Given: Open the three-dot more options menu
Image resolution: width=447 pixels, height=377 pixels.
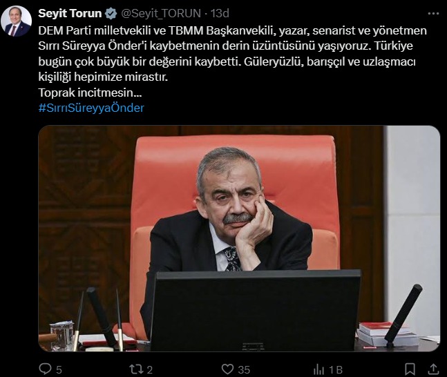Looking at the screenshot, I should click(433, 13).
